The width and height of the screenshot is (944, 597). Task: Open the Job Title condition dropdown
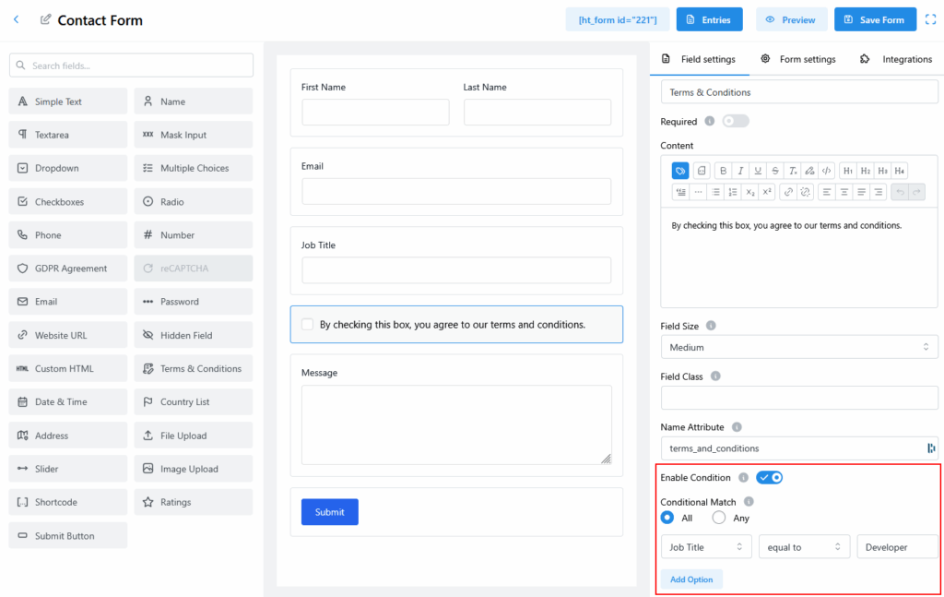click(706, 547)
